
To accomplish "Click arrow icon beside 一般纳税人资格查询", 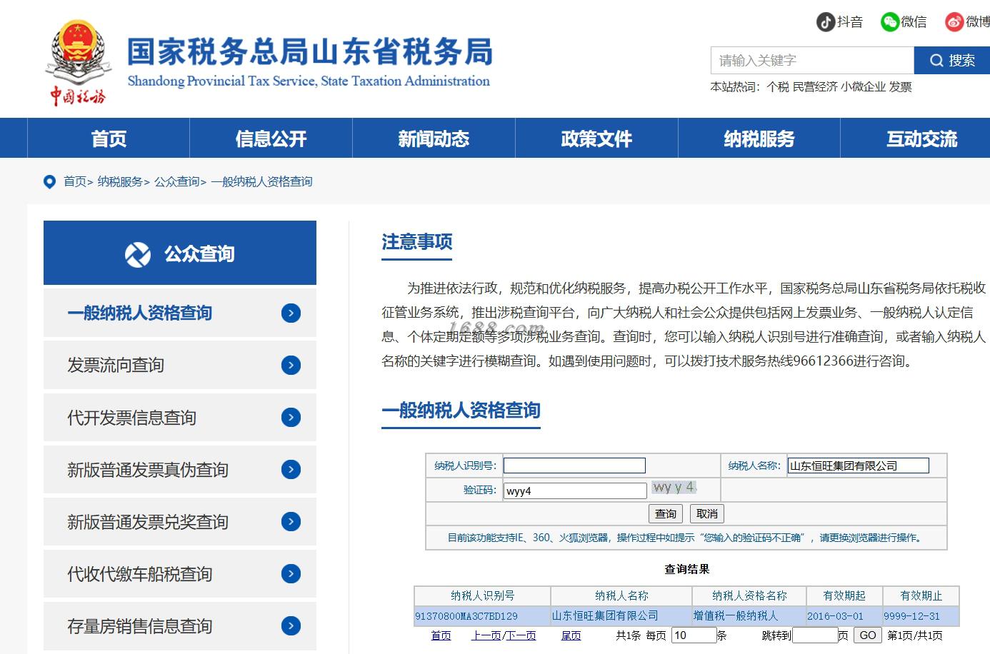I will (x=291, y=313).
